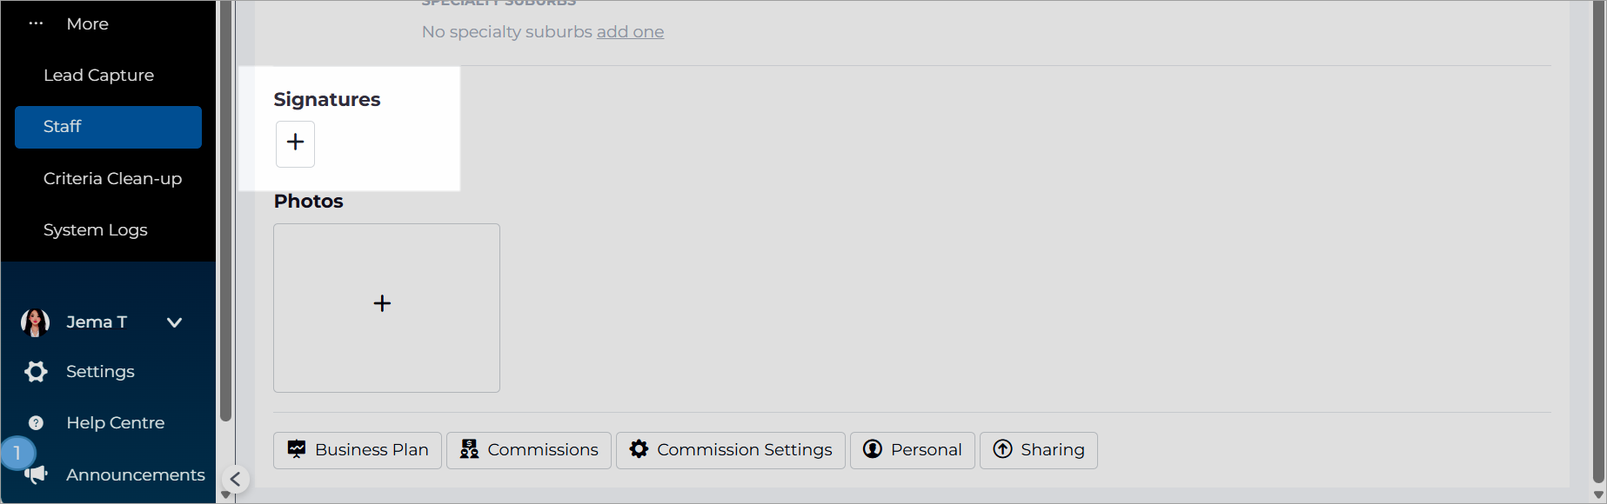This screenshot has width=1607, height=504.
Task: Select the Staff menu item
Action: [x=108, y=127]
